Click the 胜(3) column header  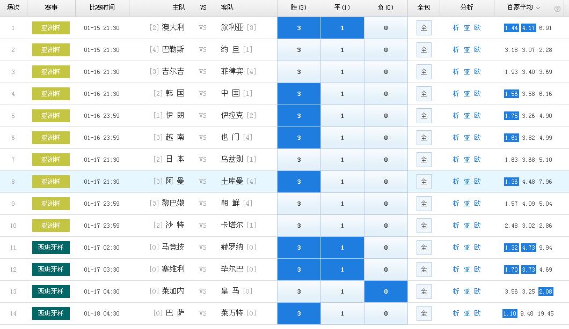[298, 8]
